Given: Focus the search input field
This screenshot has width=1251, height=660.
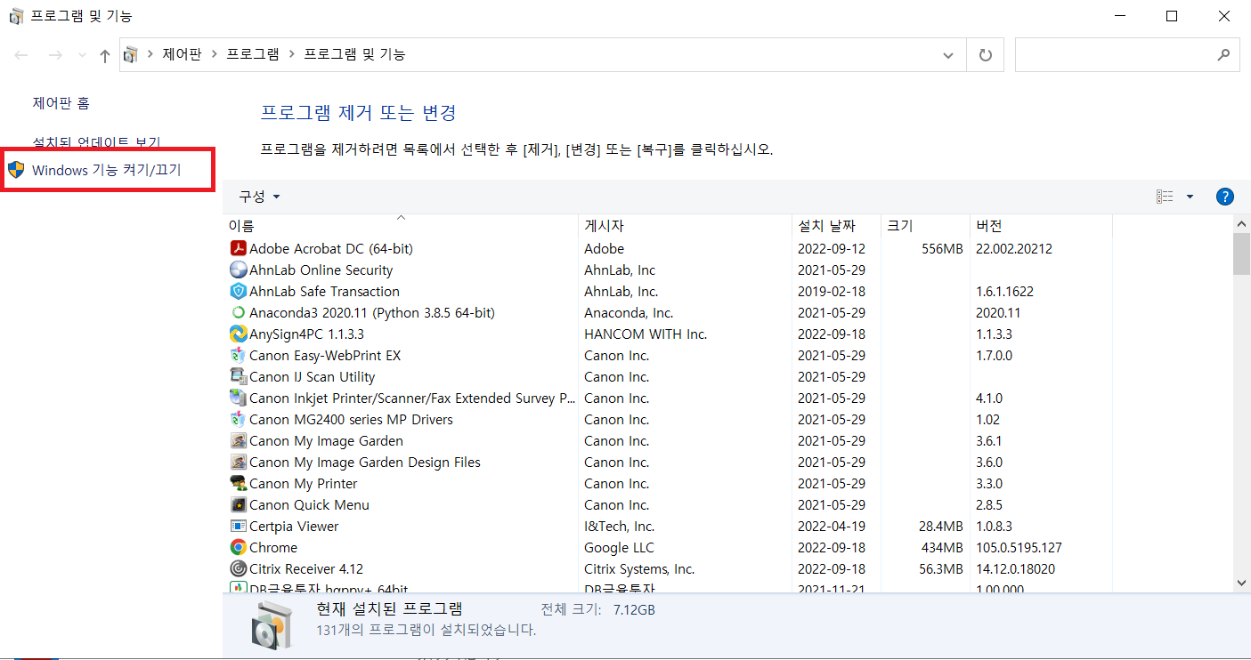Looking at the screenshot, I should [1127, 55].
